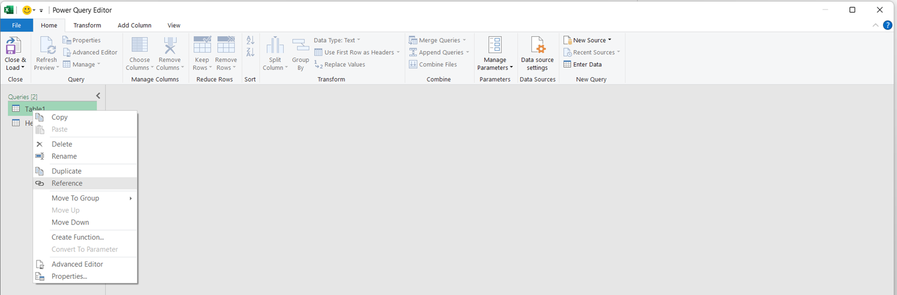Choose Duplicate from the context menu

pyautogui.click(x=85, y=171)
